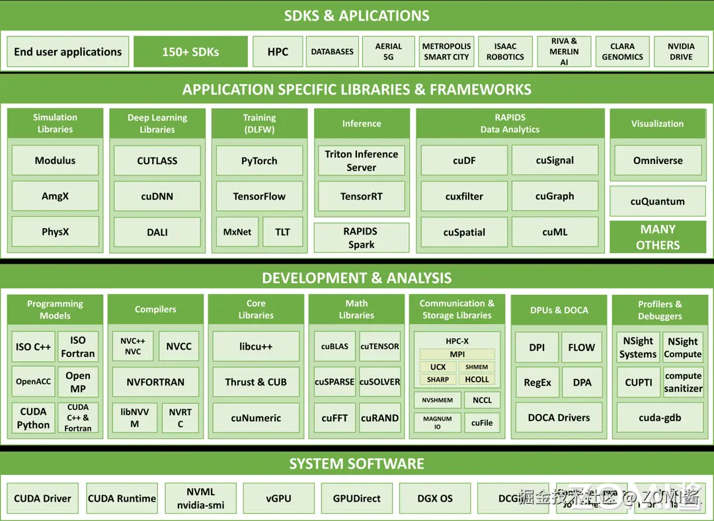This screenshot has height=521, width=714.
Task: Expand the HPC-X group in Communication Libraries
Action: click(457, 341)
